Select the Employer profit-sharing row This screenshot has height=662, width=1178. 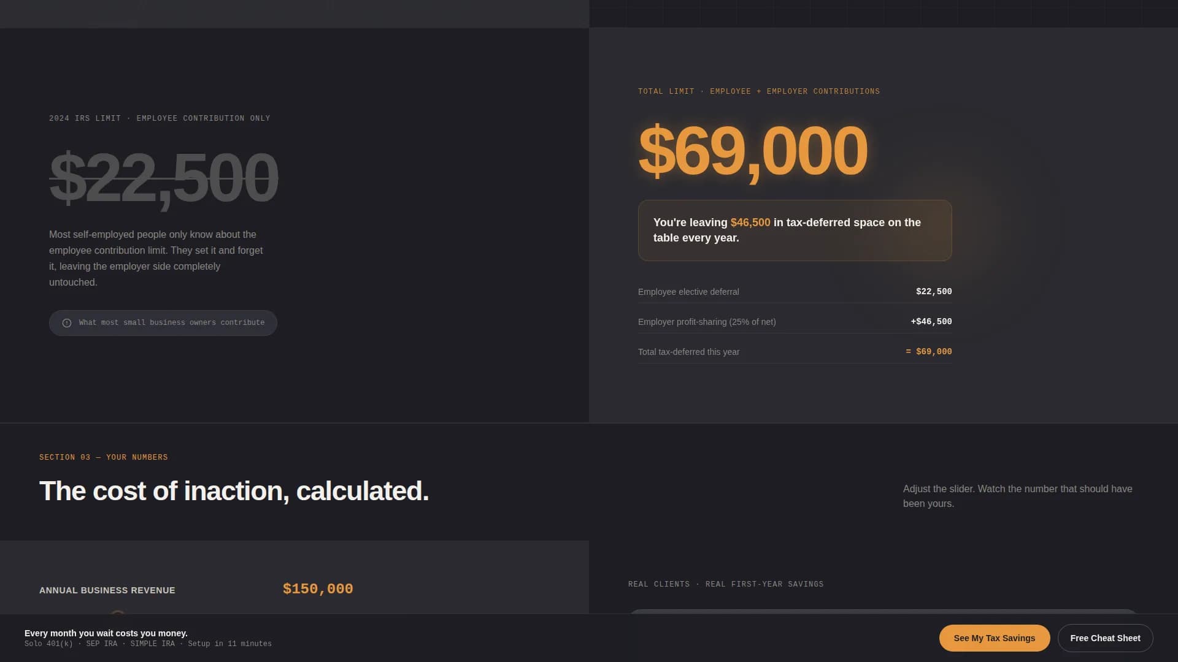pyautogui.click(x=795, y=321)
